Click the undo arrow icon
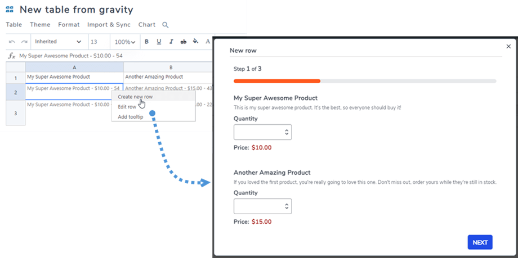Viewport: 518px width, 258px height. tap(12, 42)
